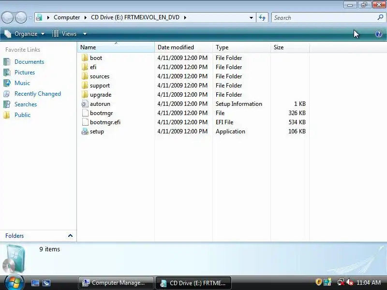Click the network disconnected tray icon
The width and height of the screenshot is (387, 290).
[x=341, y=282]
